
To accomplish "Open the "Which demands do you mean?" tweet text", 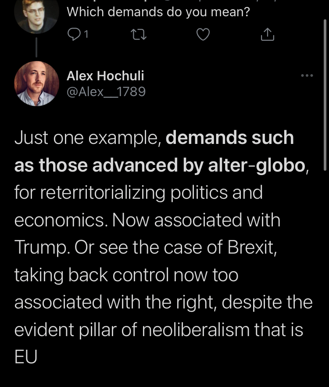I will (158, 12).
